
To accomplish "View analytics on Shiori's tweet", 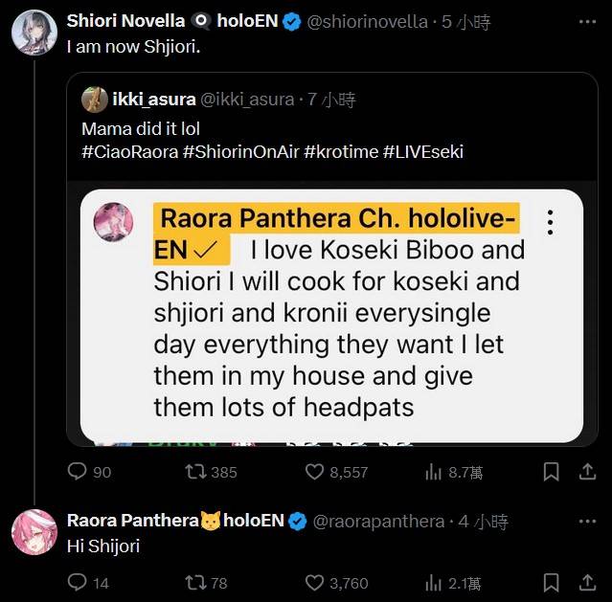I will 433,472.
